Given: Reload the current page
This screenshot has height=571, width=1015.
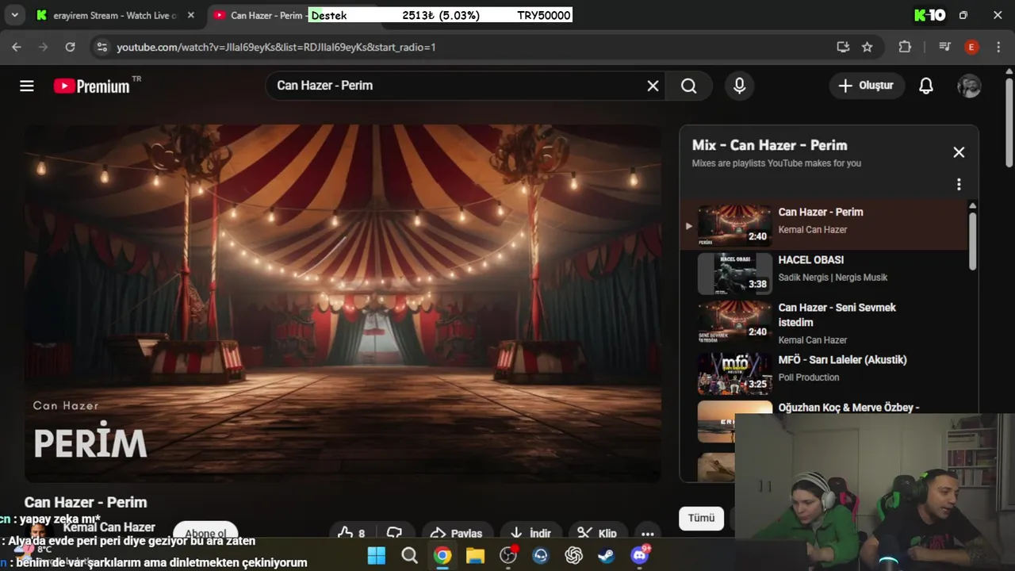Looking at the screenshot, I should click(70, 47).
